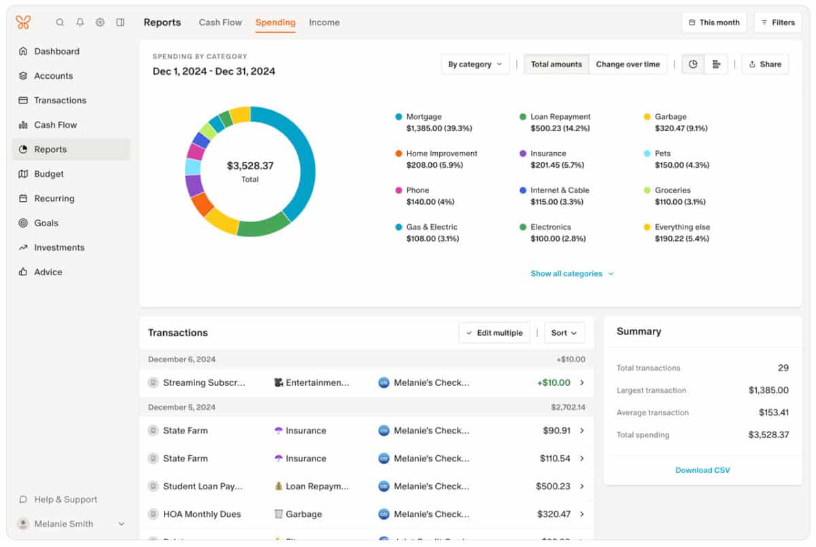Expand Show all categories
816x547 pixels.
571,274
